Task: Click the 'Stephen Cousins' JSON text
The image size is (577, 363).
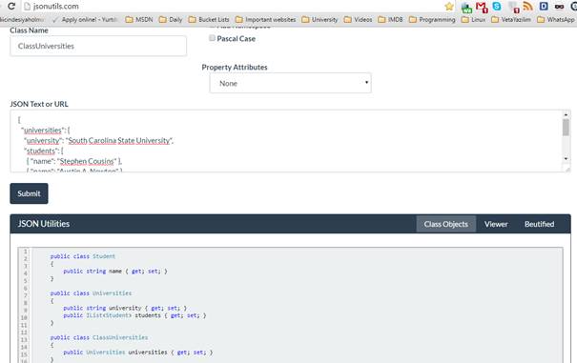Action: pos(87,161)
